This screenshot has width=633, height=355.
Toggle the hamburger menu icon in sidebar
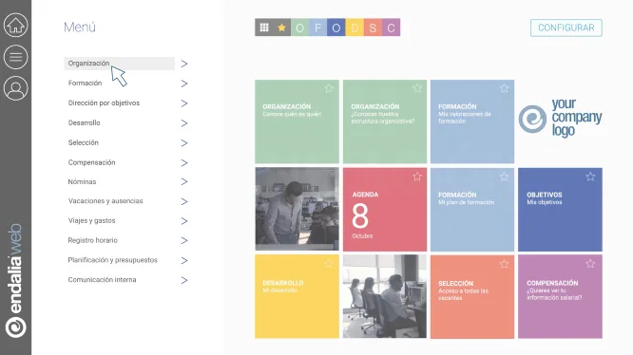[16, 57]
